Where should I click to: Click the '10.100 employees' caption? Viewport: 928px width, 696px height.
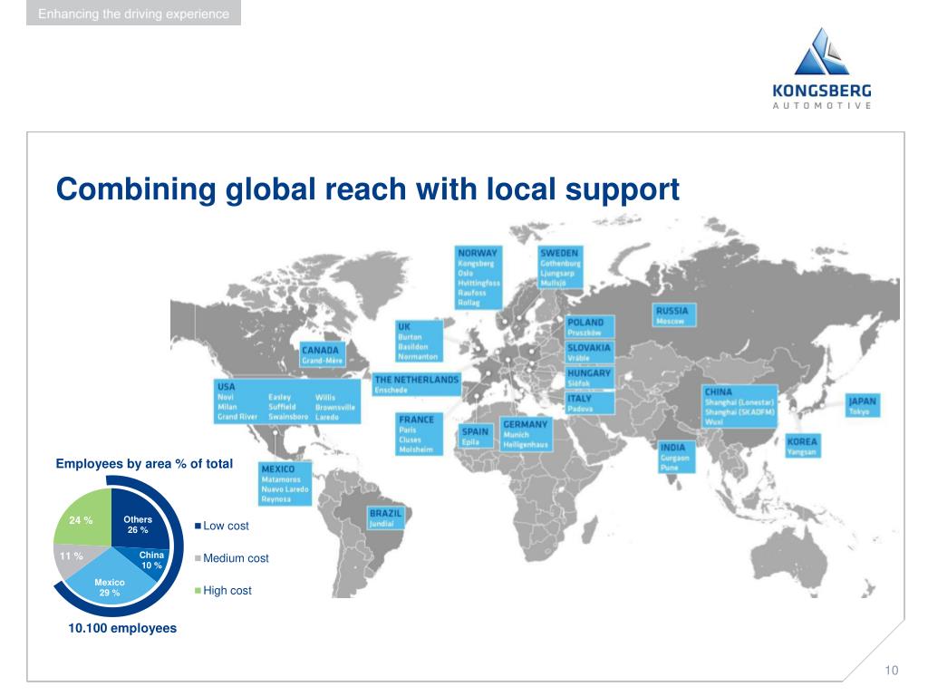click(122, 629)
